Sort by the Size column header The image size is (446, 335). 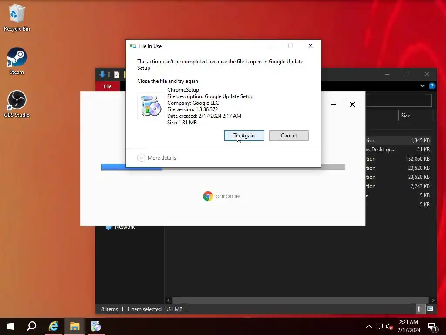(x=415, y=116)
